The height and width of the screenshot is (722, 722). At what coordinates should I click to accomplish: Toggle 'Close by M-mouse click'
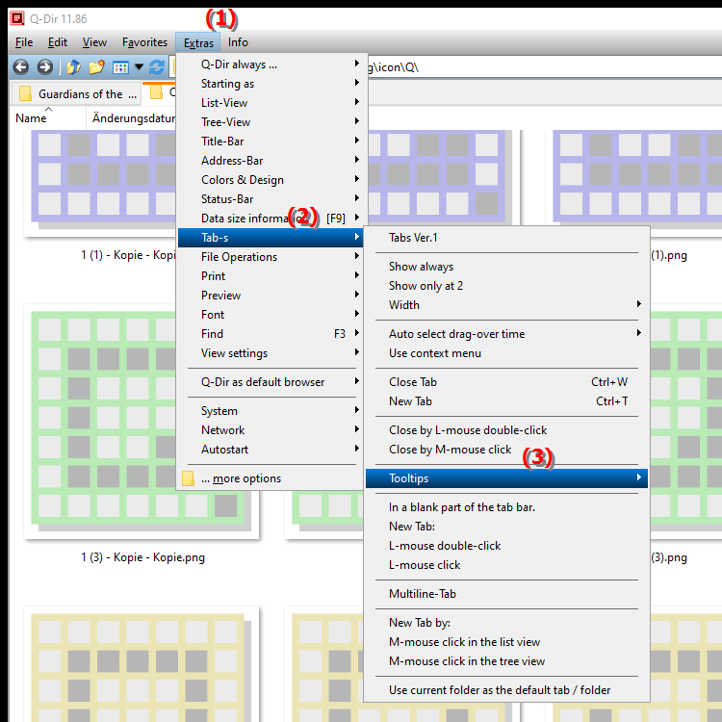click(x=506, y=450)
